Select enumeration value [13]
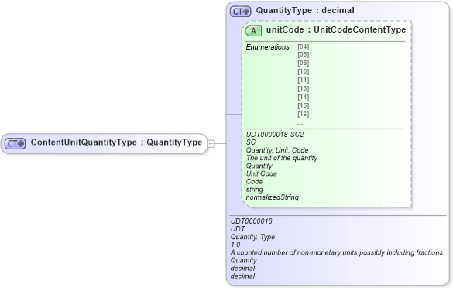The width and height of the screenshot is (453, 288). [x=304, y=88]
